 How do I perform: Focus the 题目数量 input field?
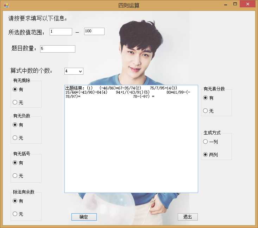click(x=58, y=49)
